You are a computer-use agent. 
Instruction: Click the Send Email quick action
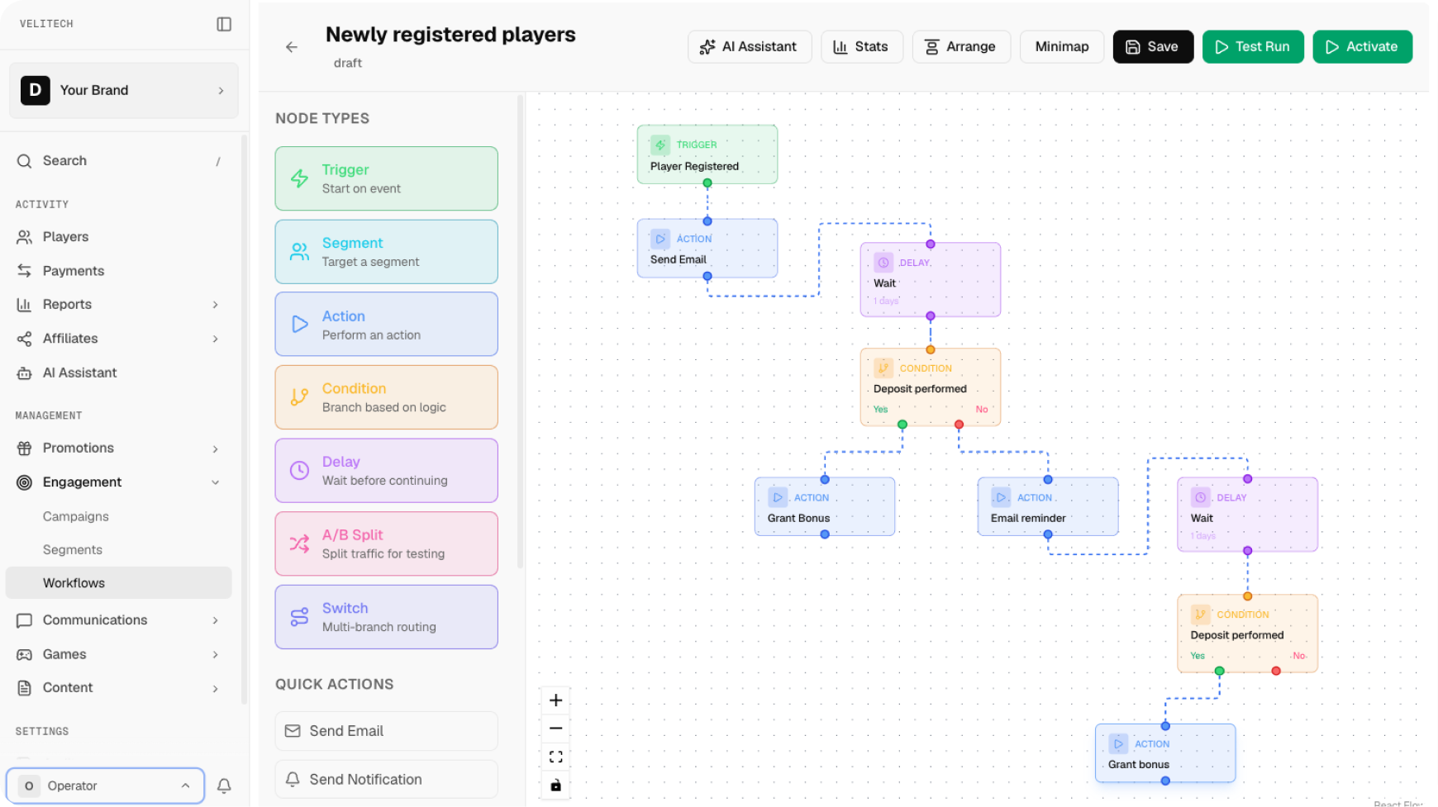pyautogui.click(x=387, y=731)
